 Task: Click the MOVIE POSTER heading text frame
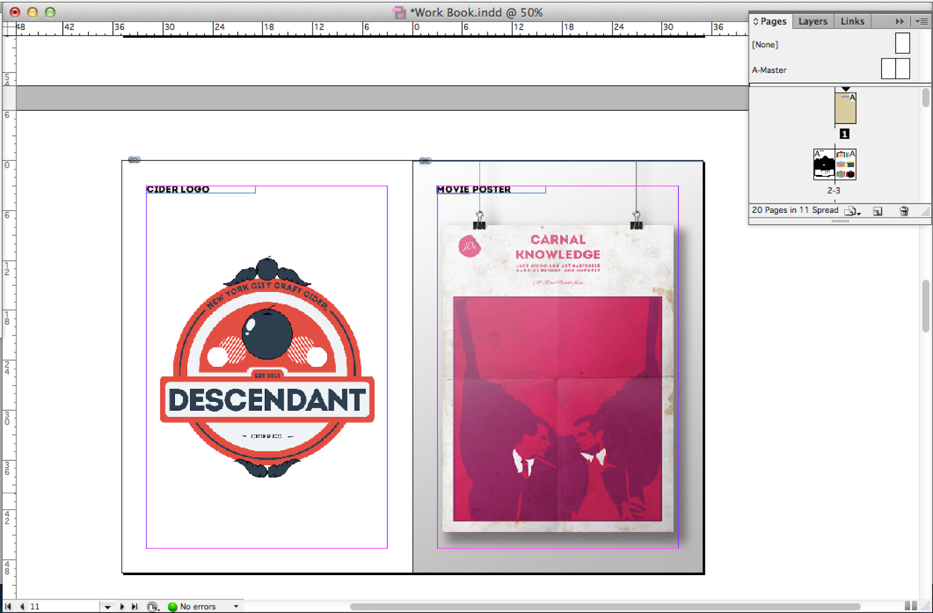tap(491, 190)
